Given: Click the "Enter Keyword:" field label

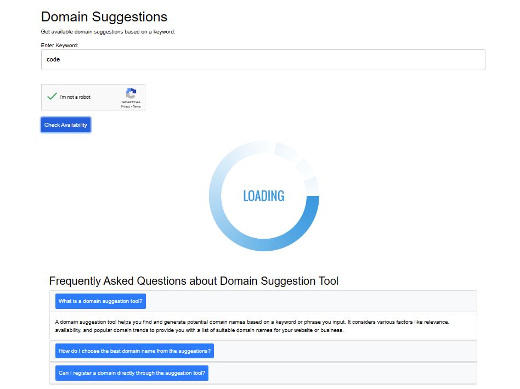Looking at the screenshot, I should click(x=60, y=45).
